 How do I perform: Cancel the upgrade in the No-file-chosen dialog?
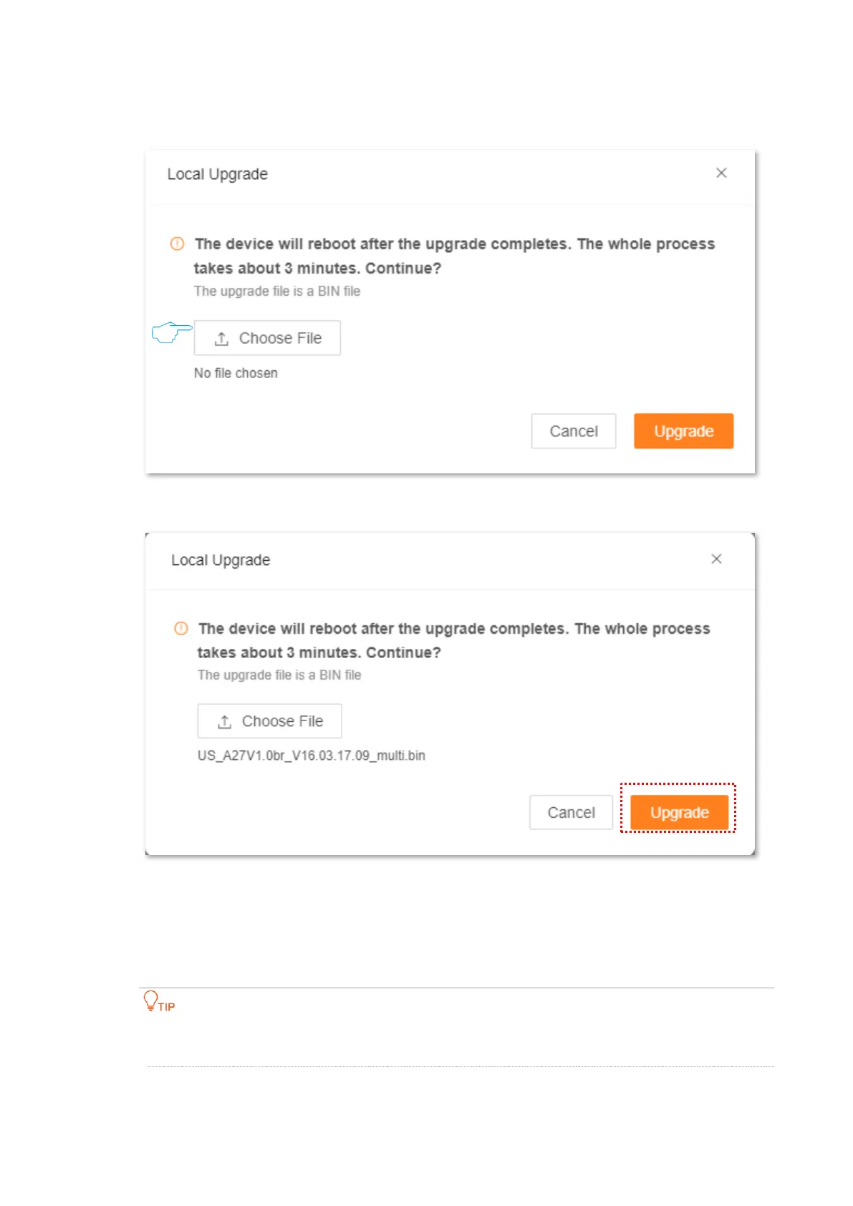point(574,431)
